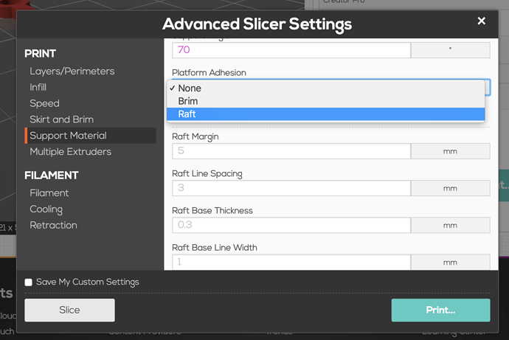Click the PRINT section heading
Viewport: 509px width, 340px height.
coord(41,54)
